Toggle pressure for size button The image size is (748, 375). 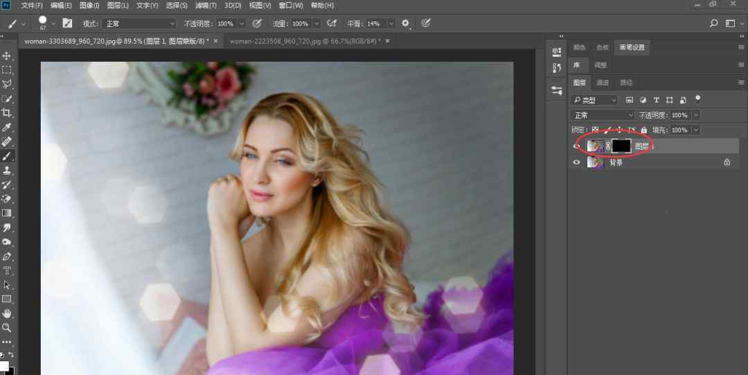(426, 23)
